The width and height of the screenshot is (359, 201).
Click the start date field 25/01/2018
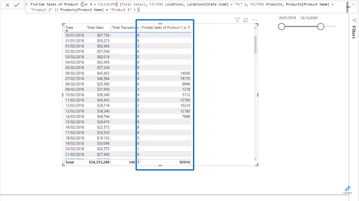click(x=287, y=18)
